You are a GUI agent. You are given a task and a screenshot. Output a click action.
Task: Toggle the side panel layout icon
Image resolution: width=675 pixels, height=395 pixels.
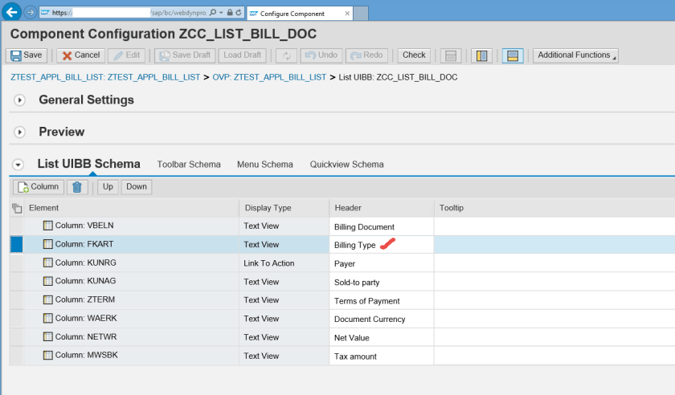[481, 56]
